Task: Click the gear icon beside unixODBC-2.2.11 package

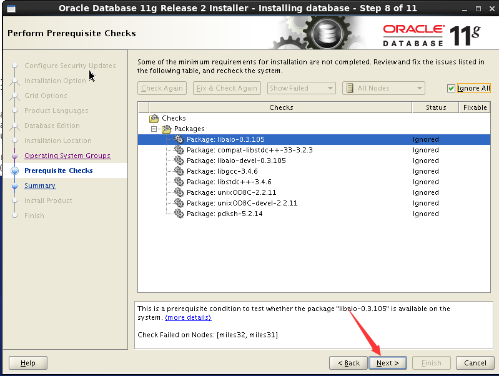Action: point(179,192)
